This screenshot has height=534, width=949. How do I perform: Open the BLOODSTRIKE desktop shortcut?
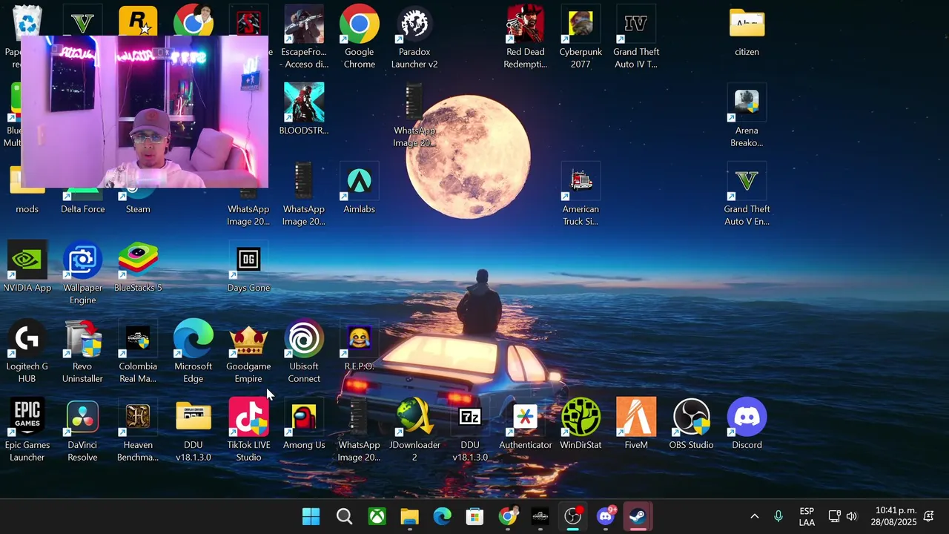point(304,109)
